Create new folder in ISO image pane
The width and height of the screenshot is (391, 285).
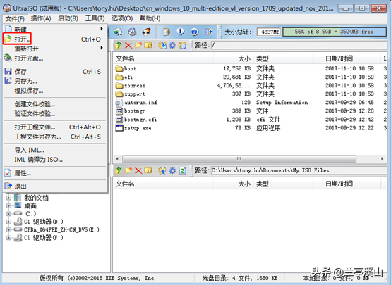click(138, 45)
